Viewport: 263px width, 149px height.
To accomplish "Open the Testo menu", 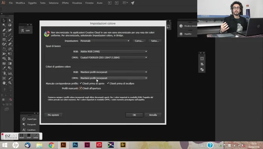I will (x=43, y=3).
